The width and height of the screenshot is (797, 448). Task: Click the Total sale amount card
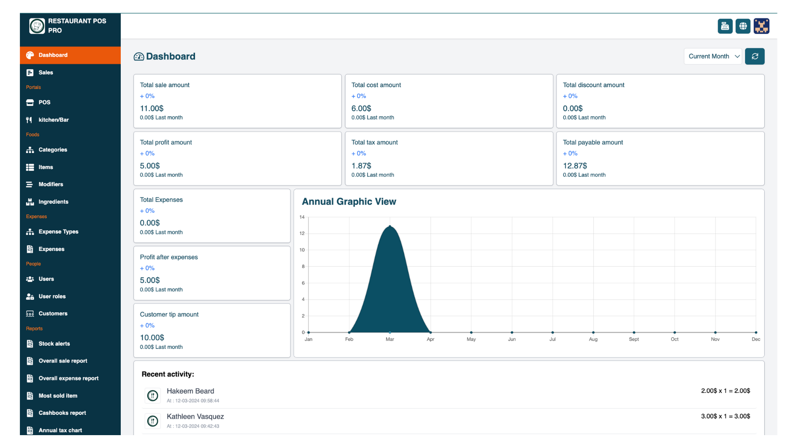tap(237, 101)
